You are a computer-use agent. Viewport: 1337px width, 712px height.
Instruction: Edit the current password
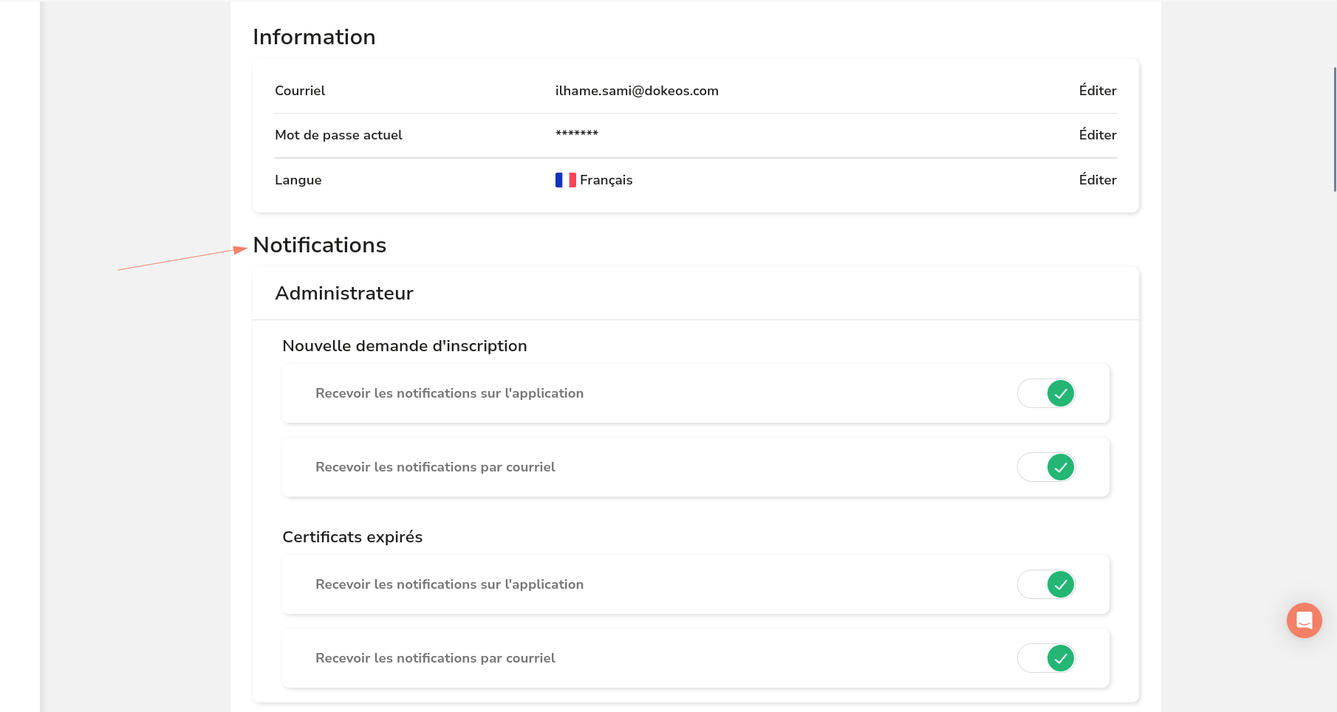click(x=1097, y=135)
